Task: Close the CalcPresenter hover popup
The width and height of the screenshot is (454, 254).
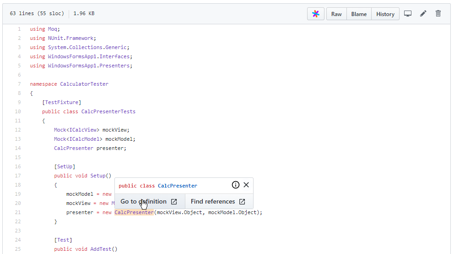Action: (x=246, y=185)
